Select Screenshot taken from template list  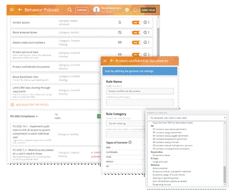[x=161, y=155]
